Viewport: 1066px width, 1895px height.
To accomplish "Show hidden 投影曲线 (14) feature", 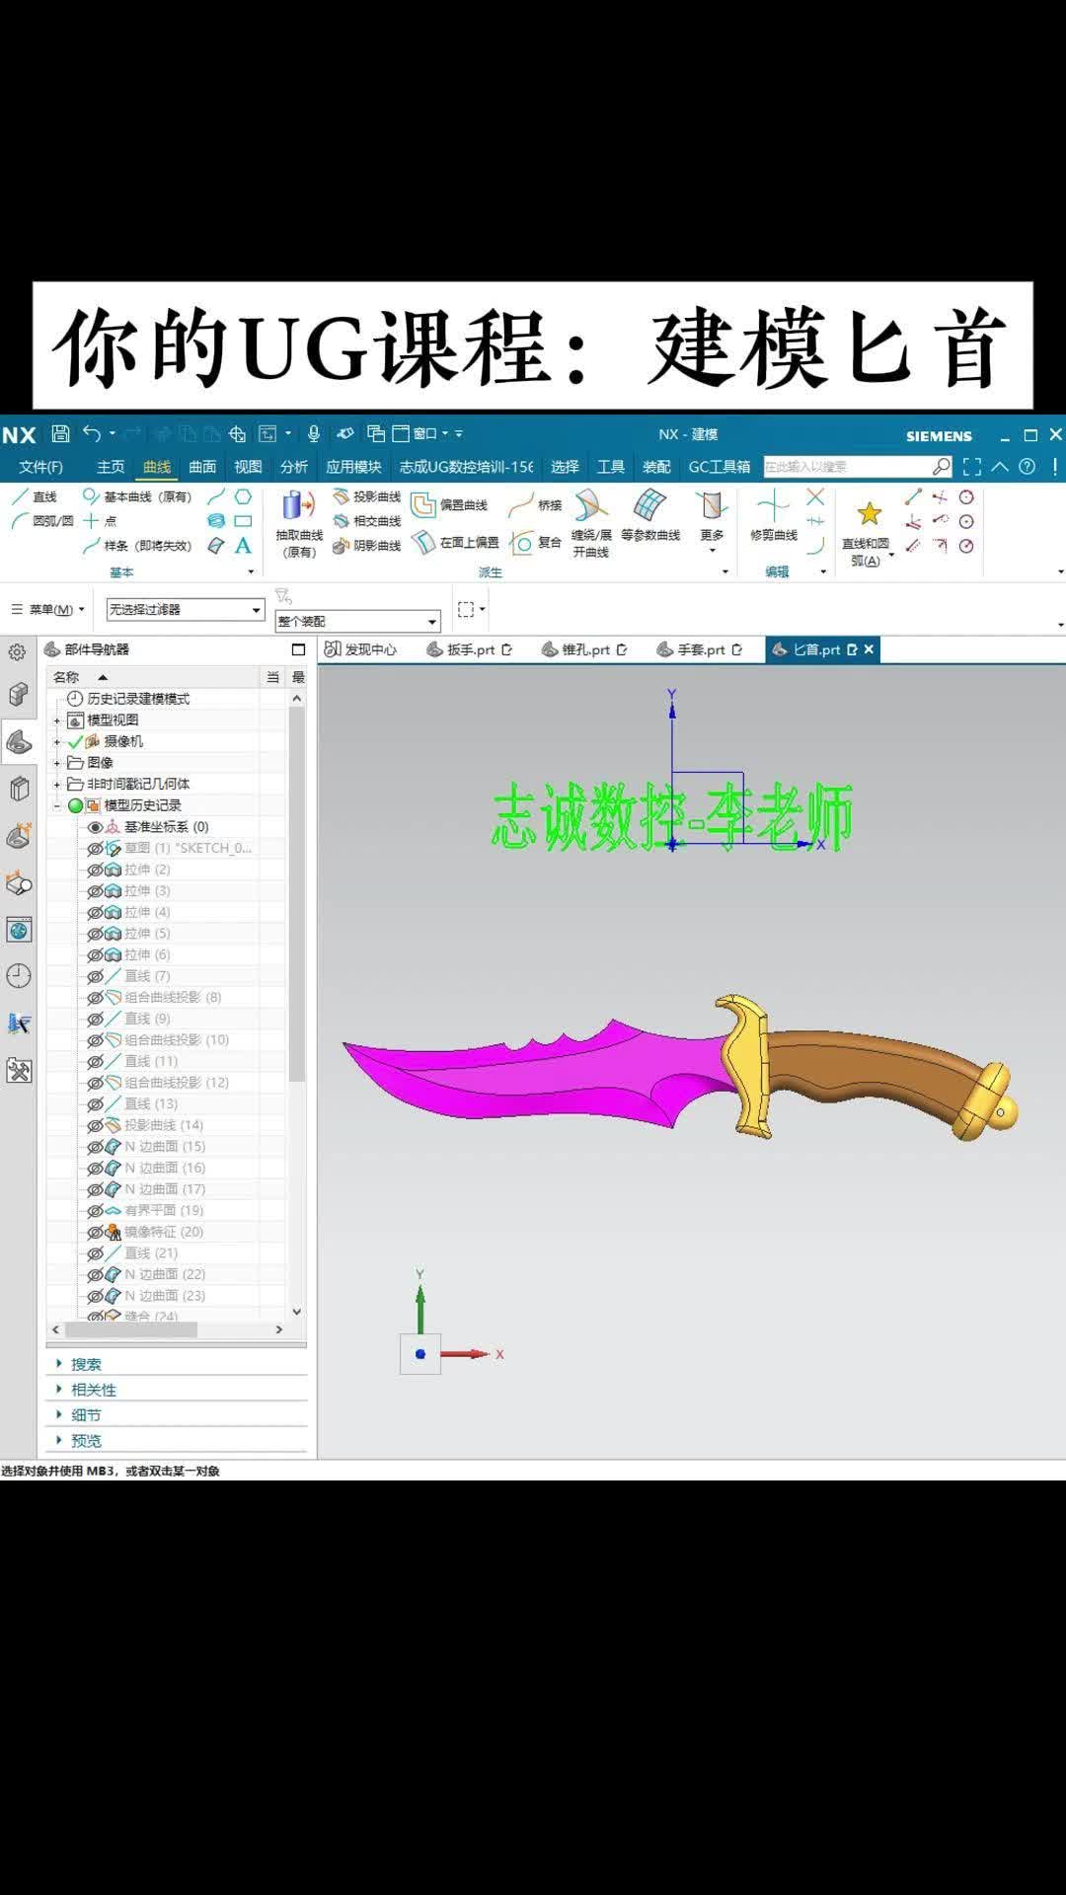I will (x=95, y=1126).
